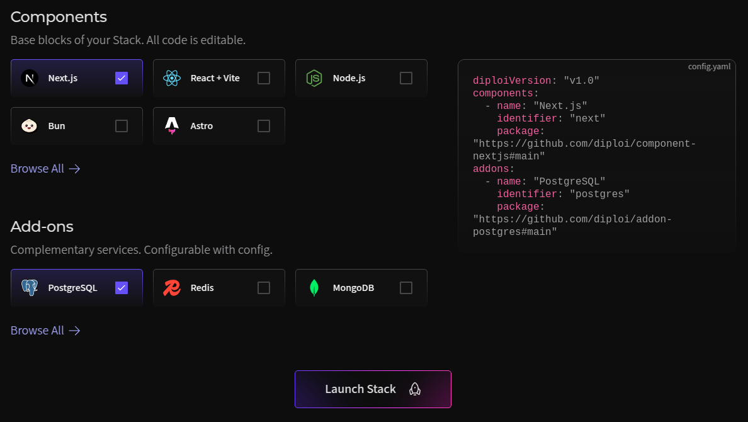This screenshot has width=748, height=422.
Task: Click the MongoDB leaf icon
Action: (x=314, y=288)
